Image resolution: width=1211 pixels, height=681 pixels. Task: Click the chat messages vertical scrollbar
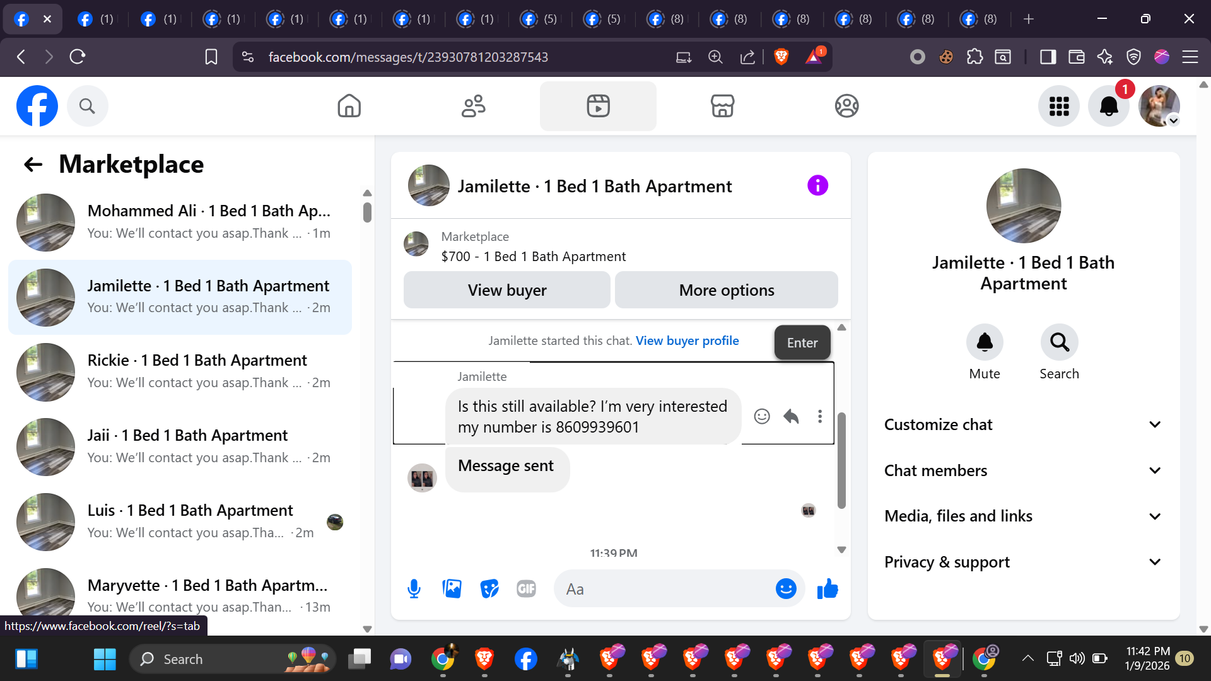tap(841, 460)
